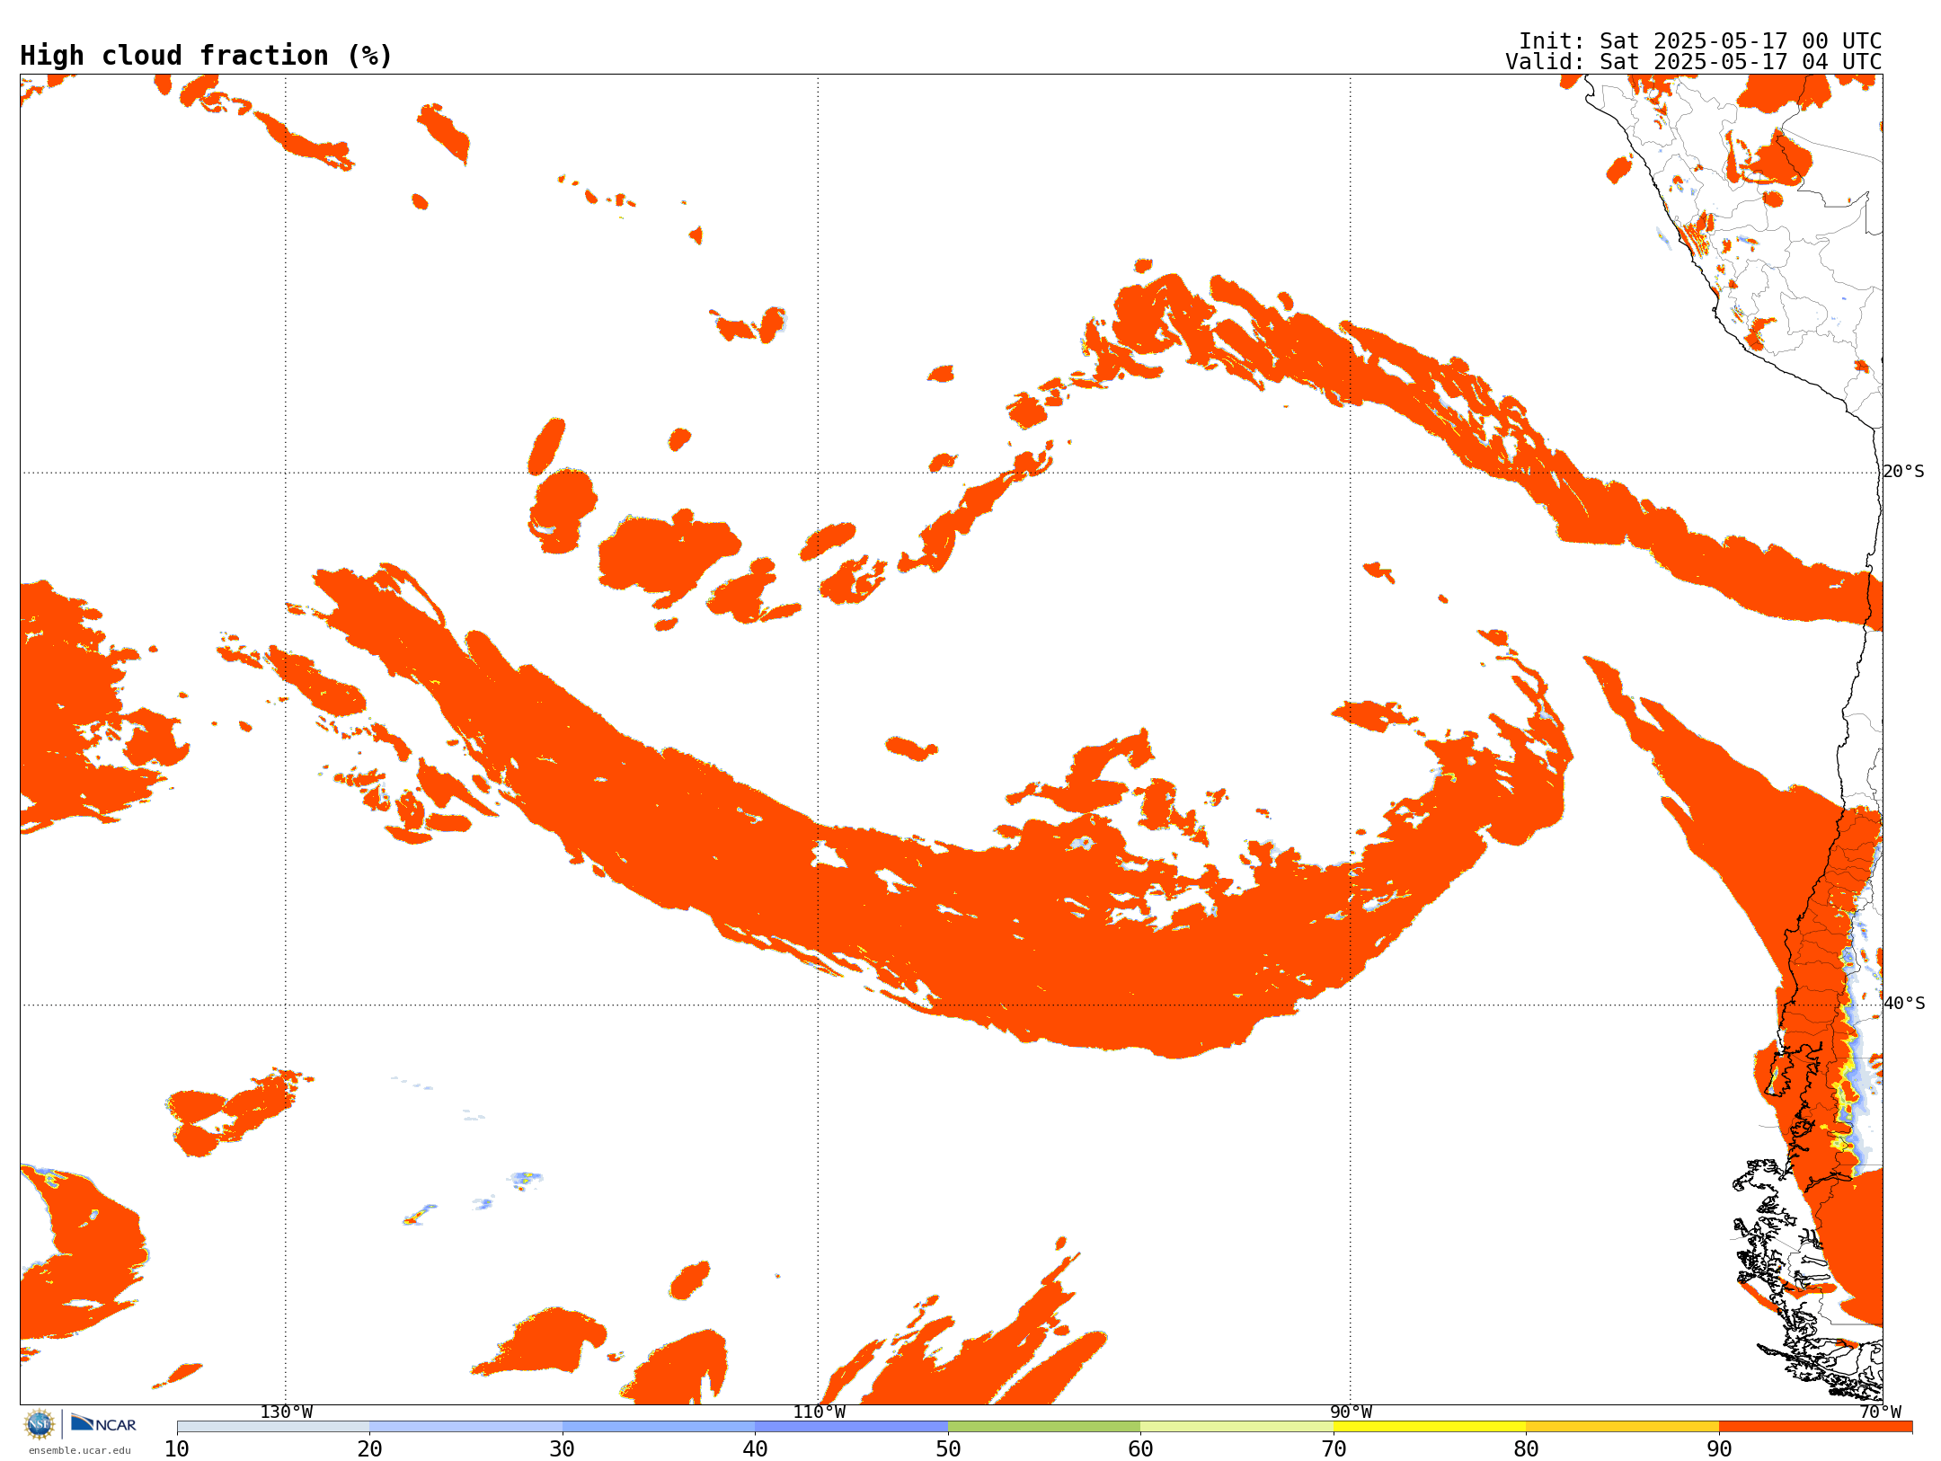Click the Valid time 'Sat 2025-05-17 04 UTC'
Screen dimensions: 1941x1461
(1740, 62)
